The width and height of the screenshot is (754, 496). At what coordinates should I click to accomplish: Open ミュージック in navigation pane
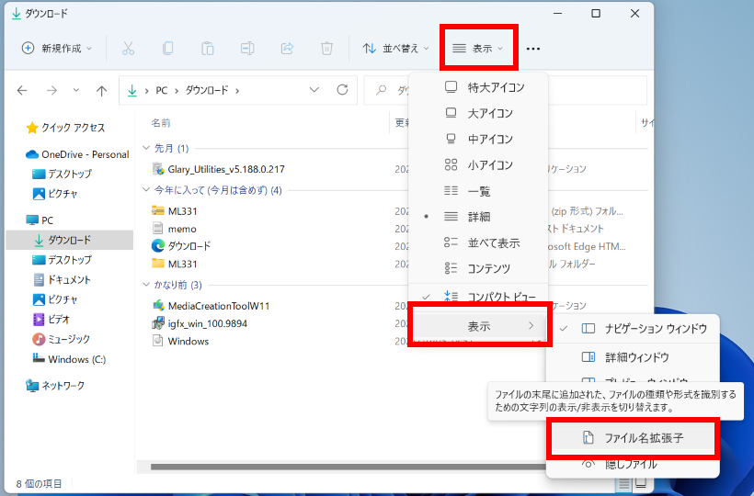point(61,339)
